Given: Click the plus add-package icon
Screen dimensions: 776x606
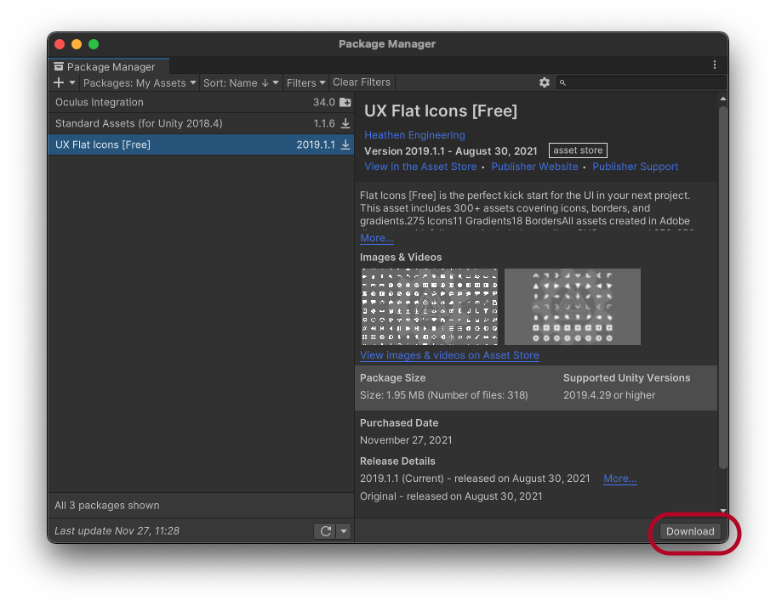Looking at the screenshot, I should click(x=59, y=82).
